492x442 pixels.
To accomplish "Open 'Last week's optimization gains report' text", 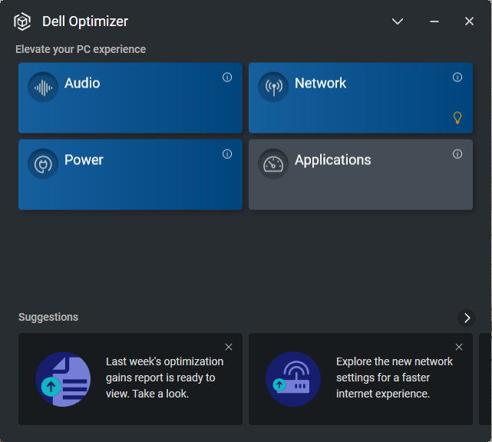I will pos(165,378).
